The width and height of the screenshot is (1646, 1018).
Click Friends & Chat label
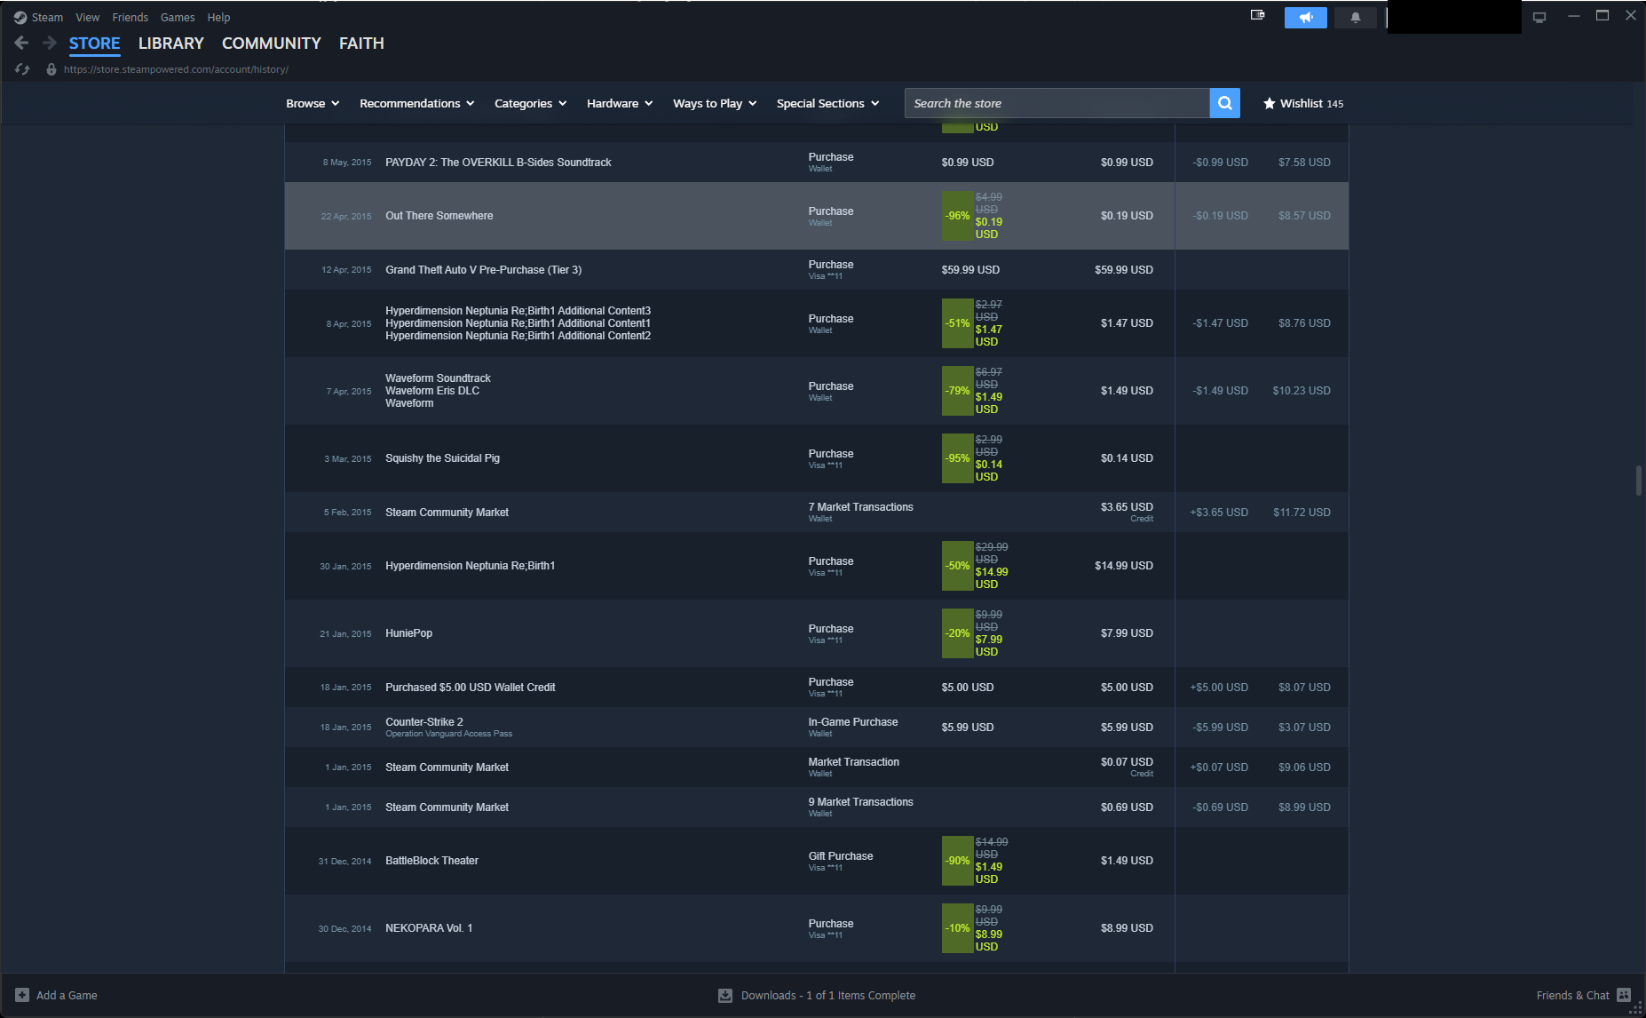pyautogui.click(x=1572, y=996)
